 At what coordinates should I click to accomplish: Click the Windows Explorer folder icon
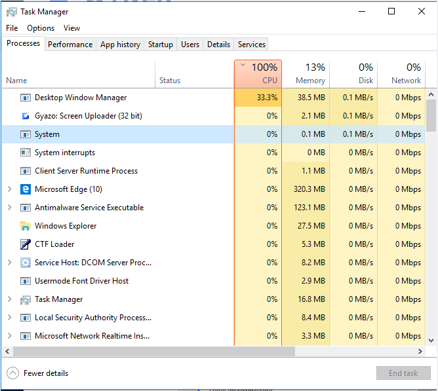[26, 226]
